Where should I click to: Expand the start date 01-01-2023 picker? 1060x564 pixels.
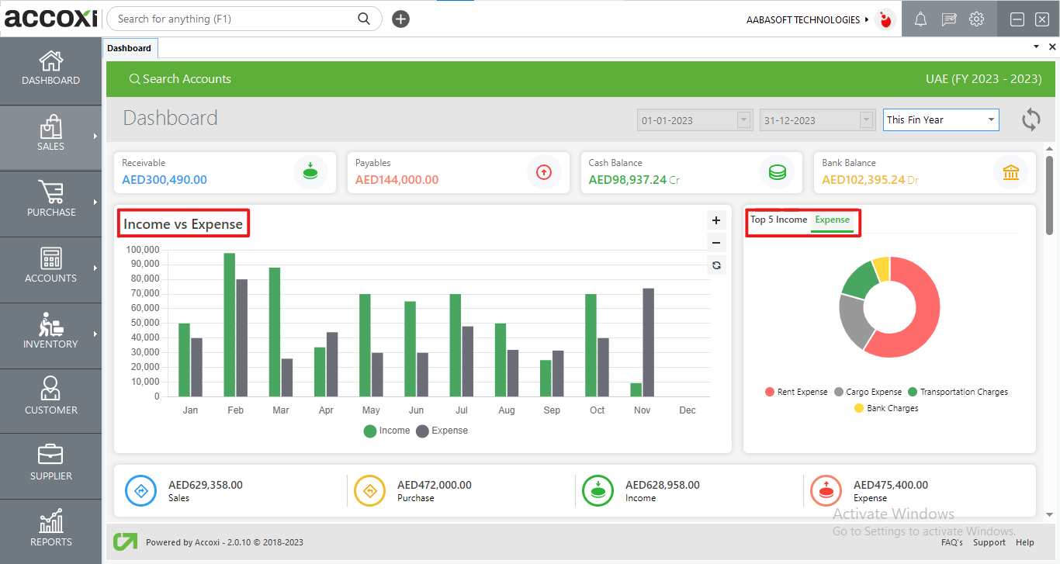click(744, 120)
